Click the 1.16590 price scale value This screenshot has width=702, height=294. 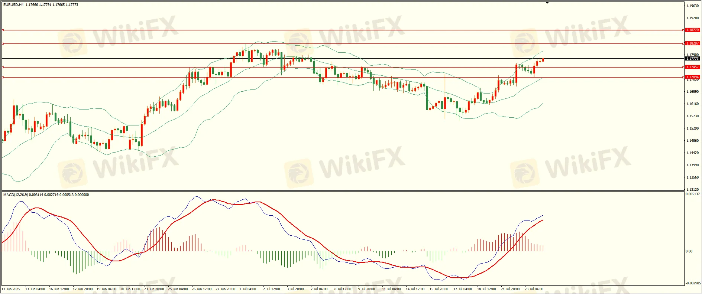[692, 91]
